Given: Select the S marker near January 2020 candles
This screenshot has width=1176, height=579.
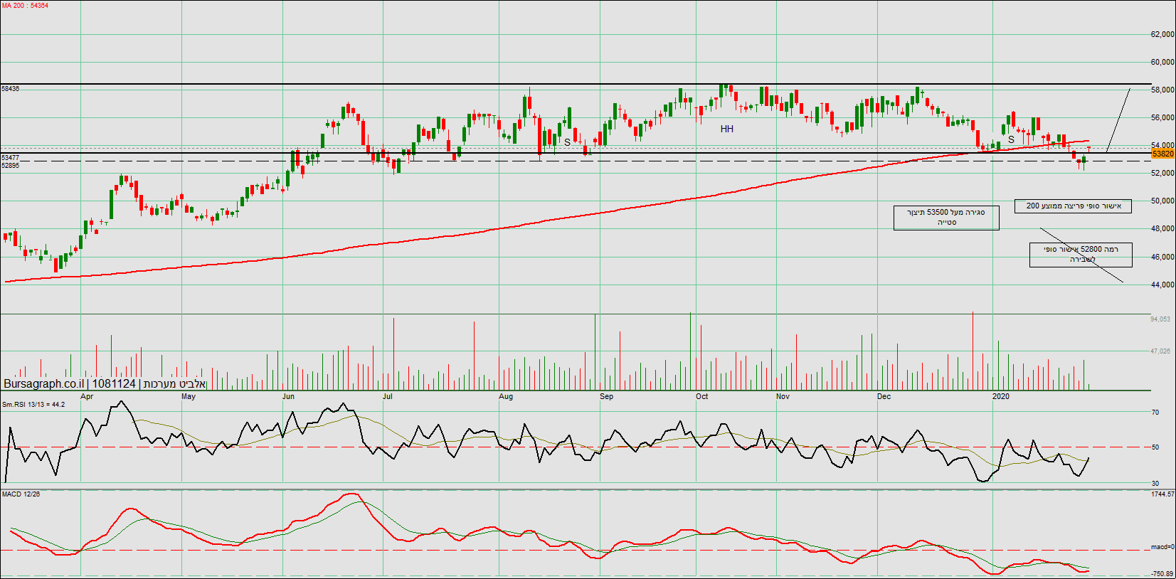Looking at the screenshot, I should click(1011, 139).
